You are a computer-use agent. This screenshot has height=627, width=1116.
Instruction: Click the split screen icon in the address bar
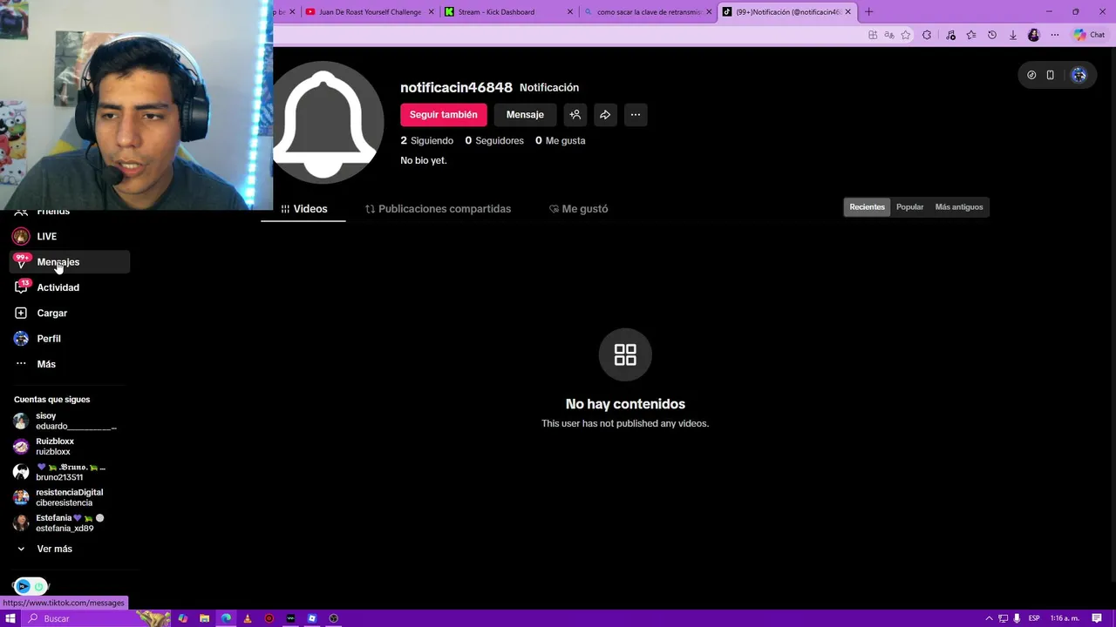point(873,35)
